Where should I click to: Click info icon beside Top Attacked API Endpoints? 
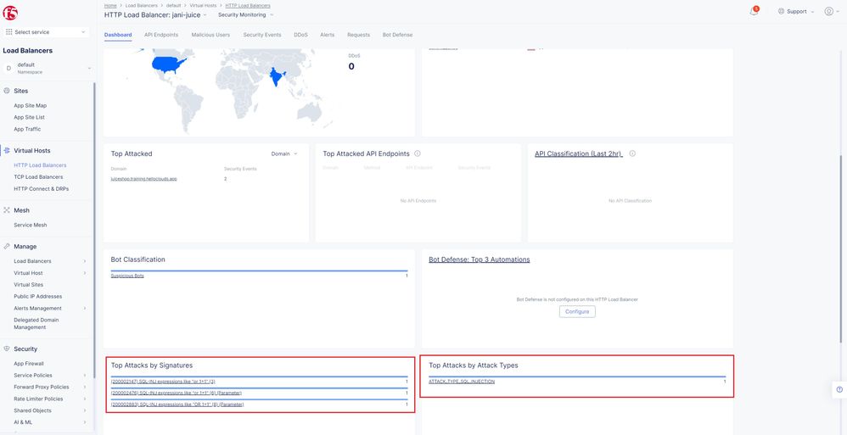[417, 153]
